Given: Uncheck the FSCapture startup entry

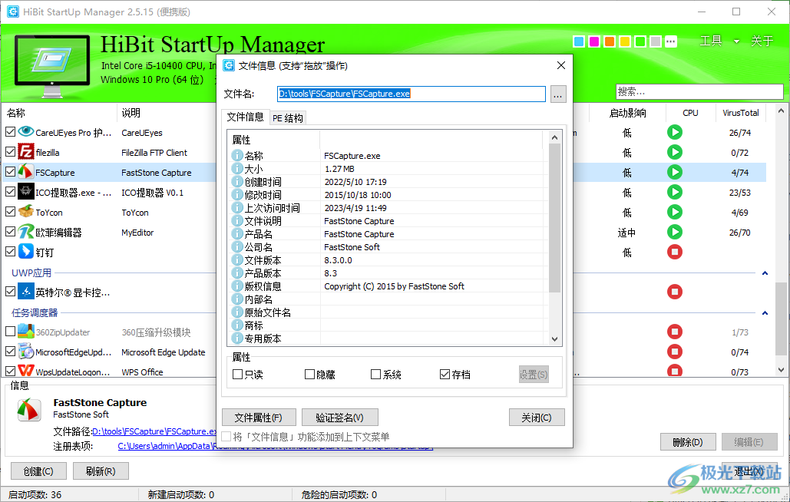Looking at the screenshot, I should tap(10, 172).
